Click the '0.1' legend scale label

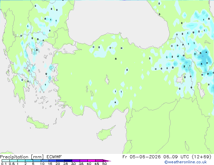(4, 164)
